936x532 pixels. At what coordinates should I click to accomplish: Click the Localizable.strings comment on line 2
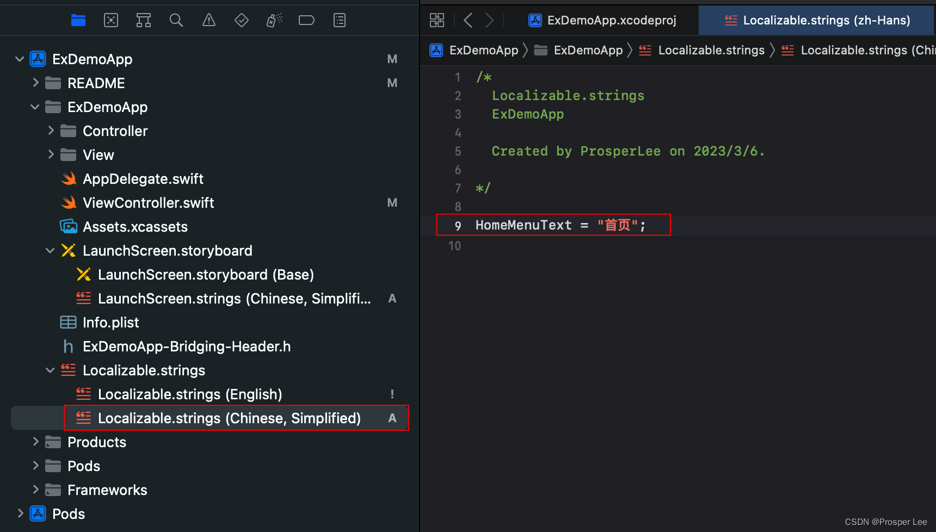click(568, 96)
